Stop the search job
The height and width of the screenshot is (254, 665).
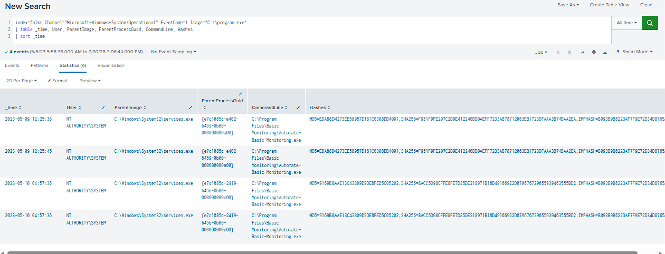tap(569, 52)
